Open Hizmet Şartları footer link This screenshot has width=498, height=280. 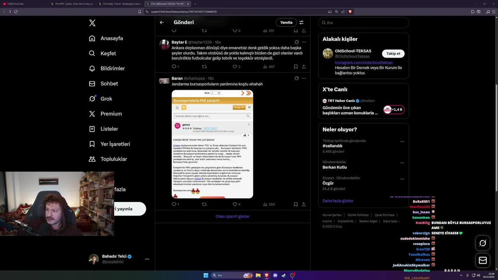coord(332,215)
